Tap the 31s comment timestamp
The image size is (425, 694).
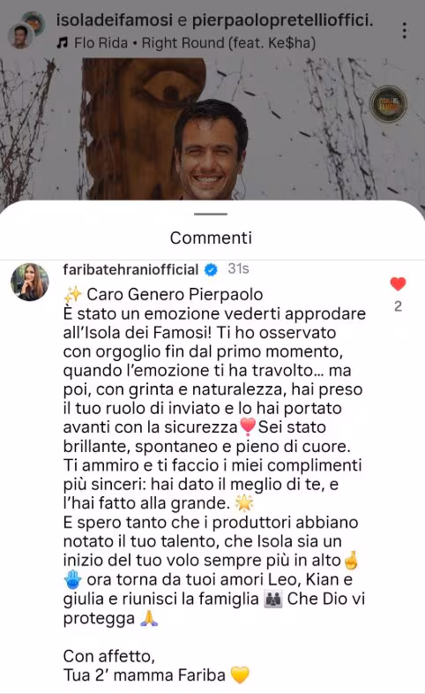239,268
